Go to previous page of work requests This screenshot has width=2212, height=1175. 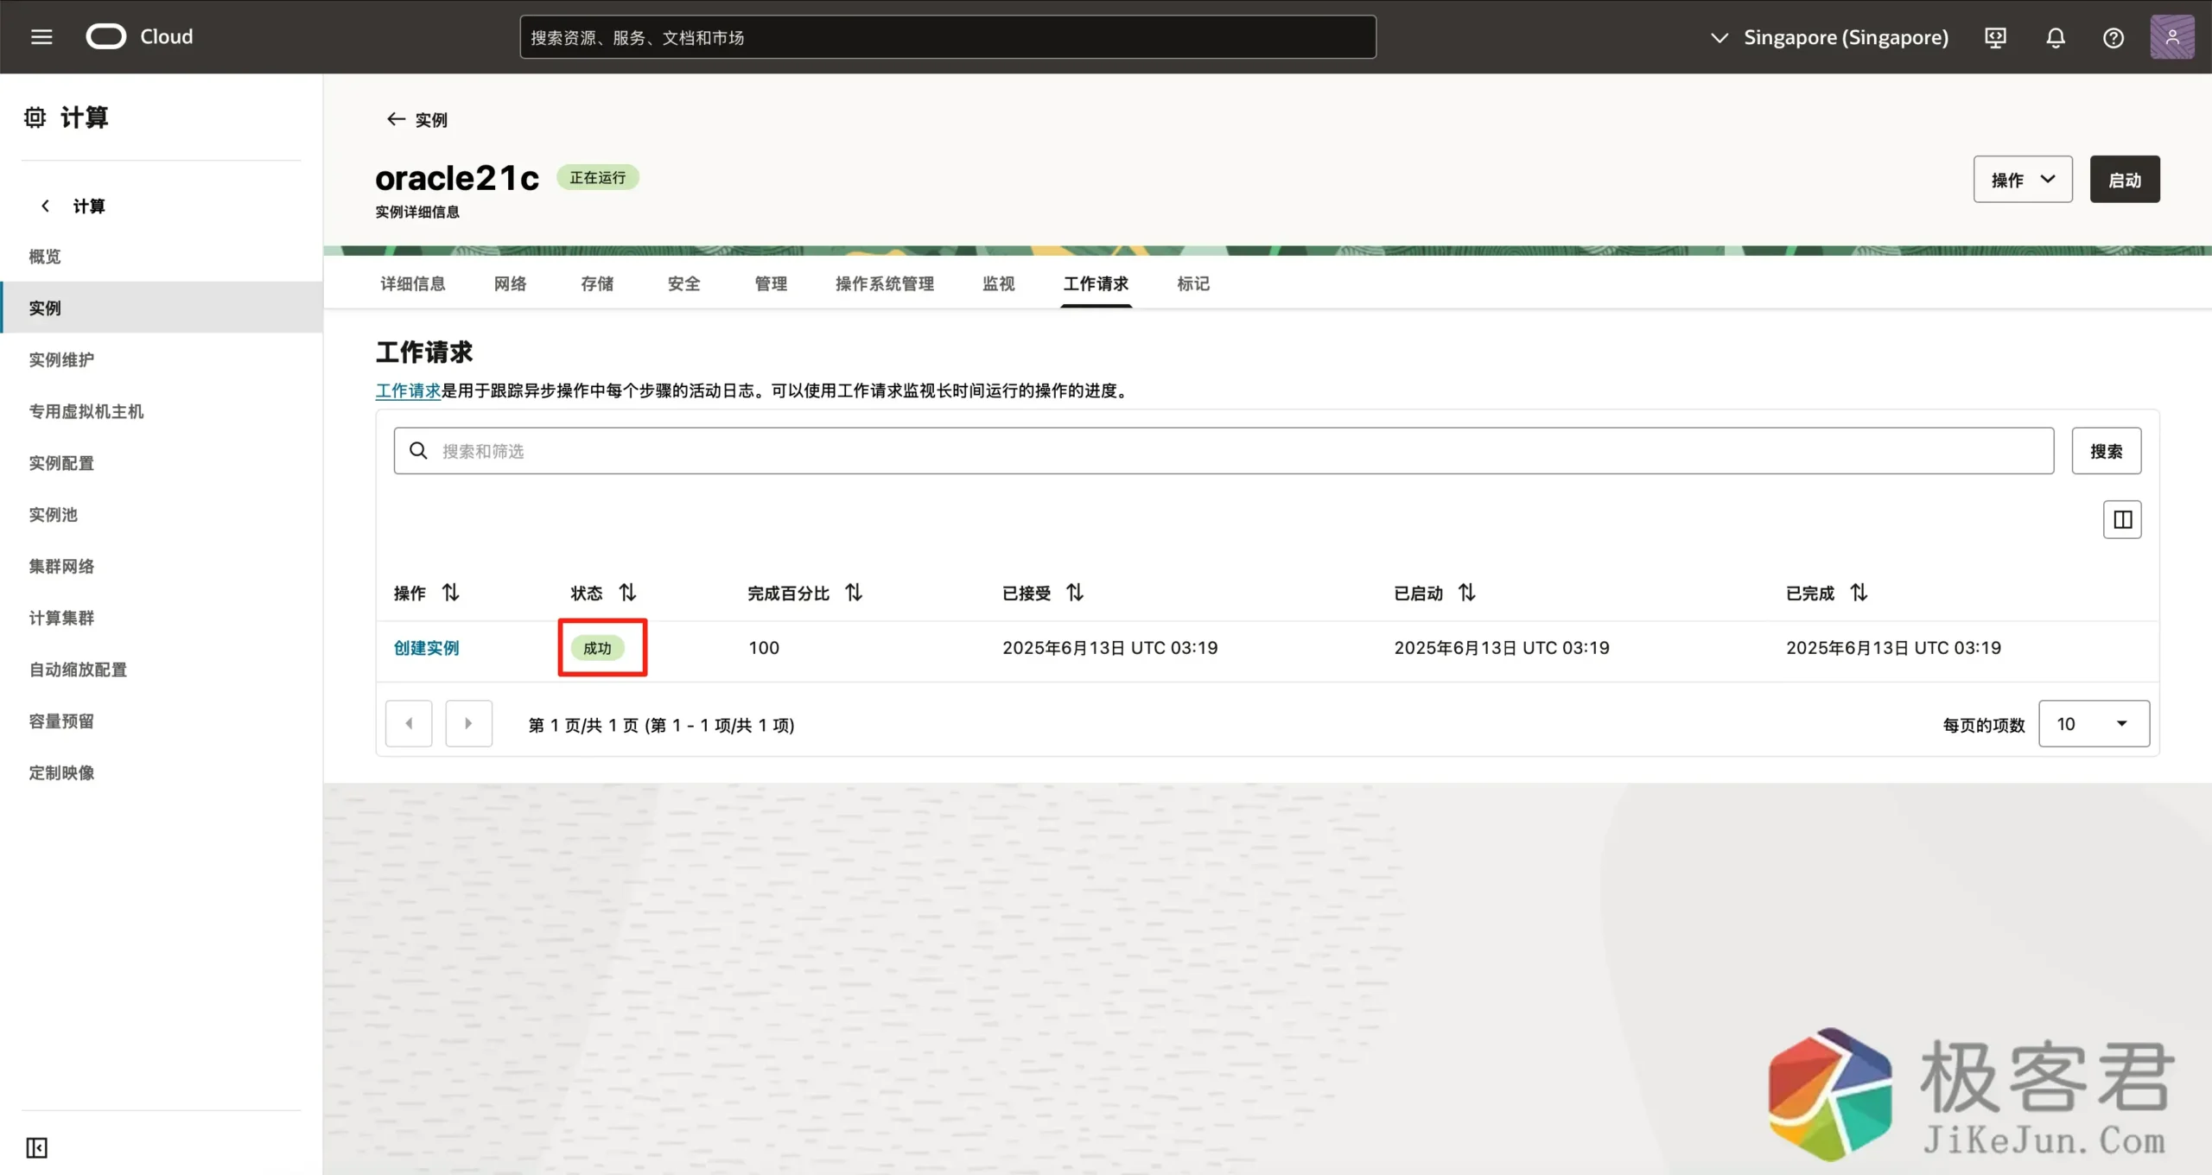pos(409,723)
